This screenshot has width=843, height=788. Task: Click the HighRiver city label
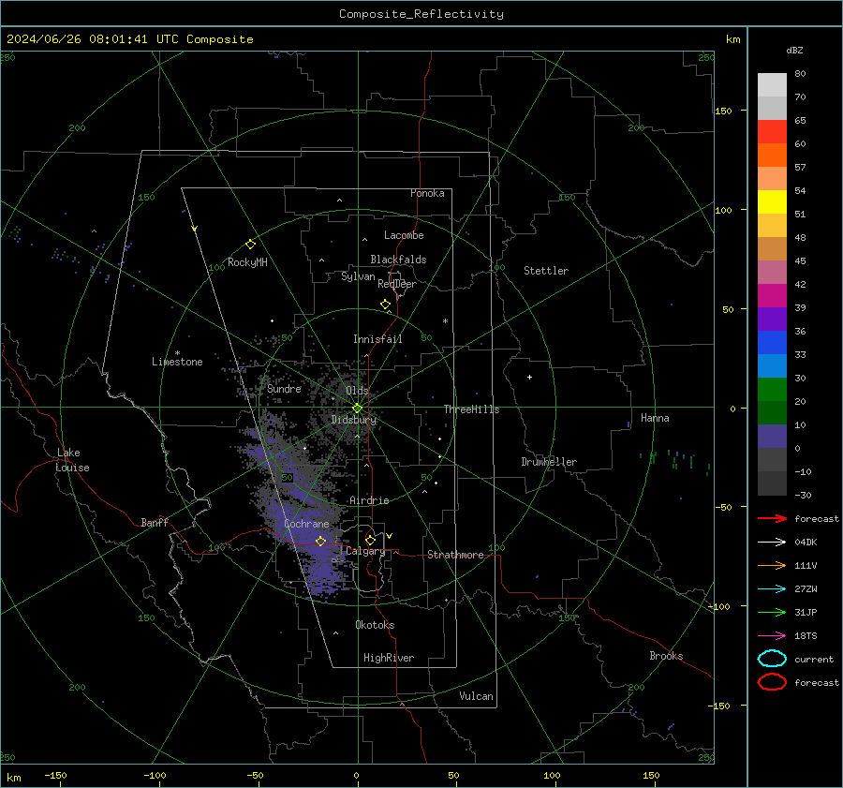(x=389, y=658)
